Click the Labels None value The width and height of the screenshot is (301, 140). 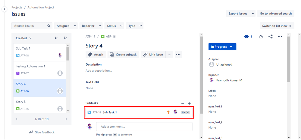click(x=212, y=96)
